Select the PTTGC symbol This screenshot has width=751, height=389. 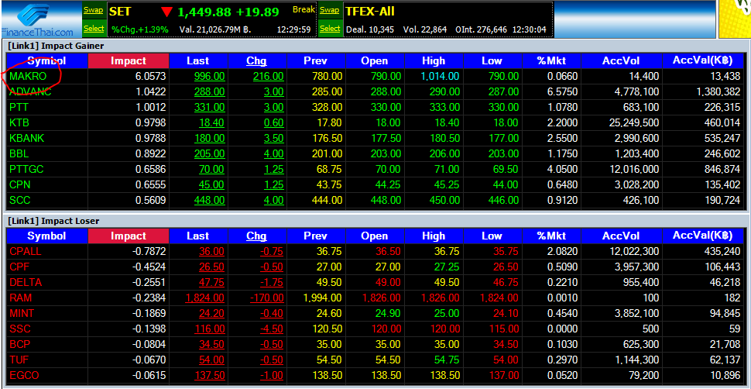tap(26, 170)
